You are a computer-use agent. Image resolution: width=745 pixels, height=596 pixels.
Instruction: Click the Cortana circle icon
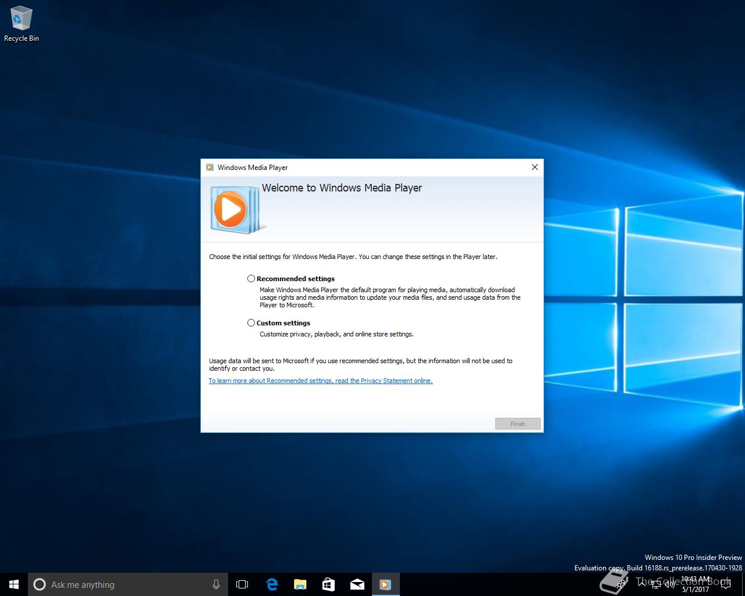pos(40,584)
